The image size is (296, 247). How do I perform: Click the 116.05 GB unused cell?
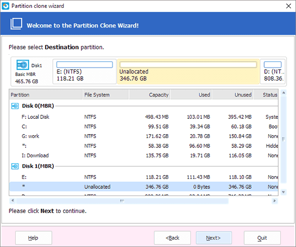pyautogui.click(x=240, y=155)
